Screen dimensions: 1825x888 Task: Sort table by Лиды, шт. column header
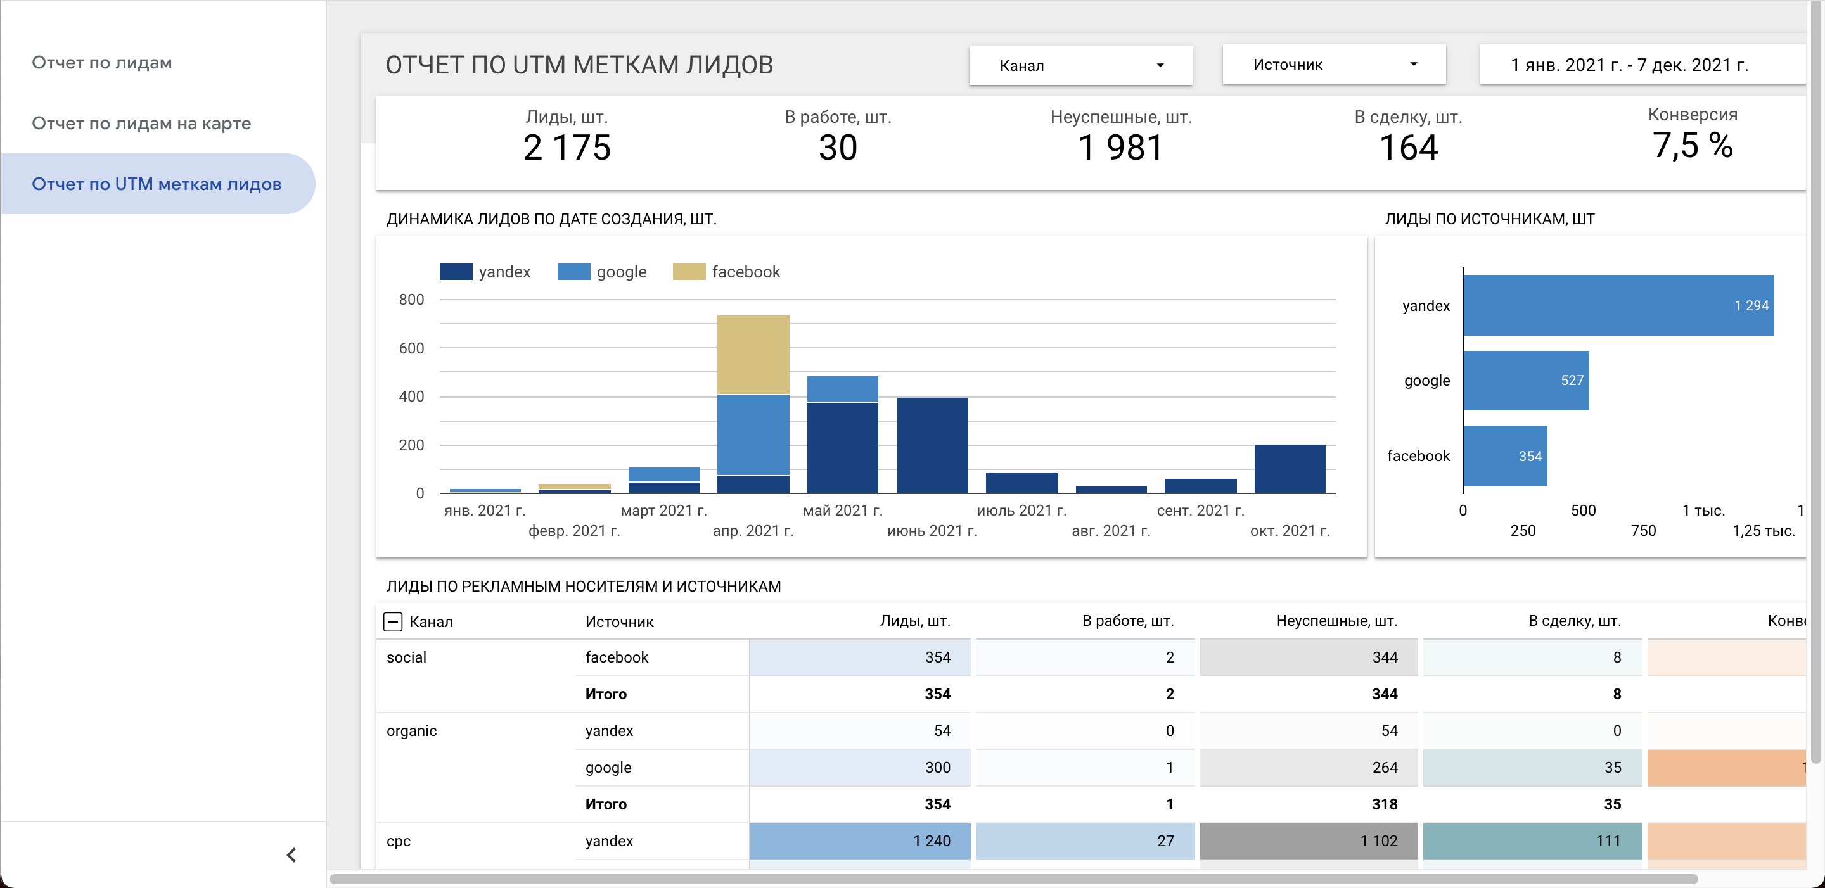(x=914, y=621)
